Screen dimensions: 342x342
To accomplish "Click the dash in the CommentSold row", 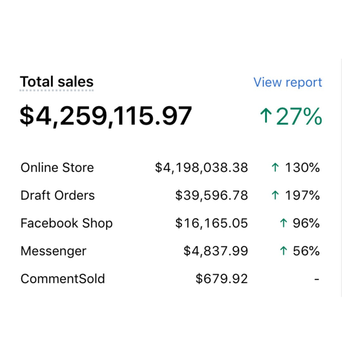I will tap(316, 279).
